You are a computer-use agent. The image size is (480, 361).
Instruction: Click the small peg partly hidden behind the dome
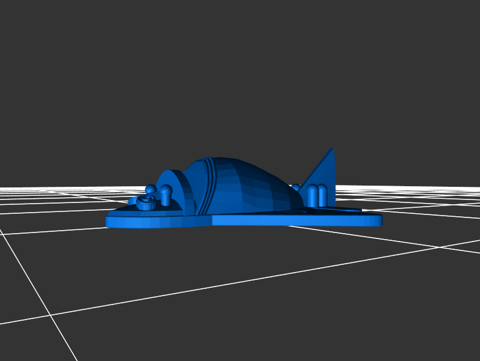296,187
